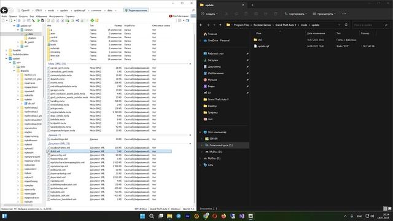Select shaders folder in OpenIV tree
Screen dimensions: 393x221
click(32, 38)
